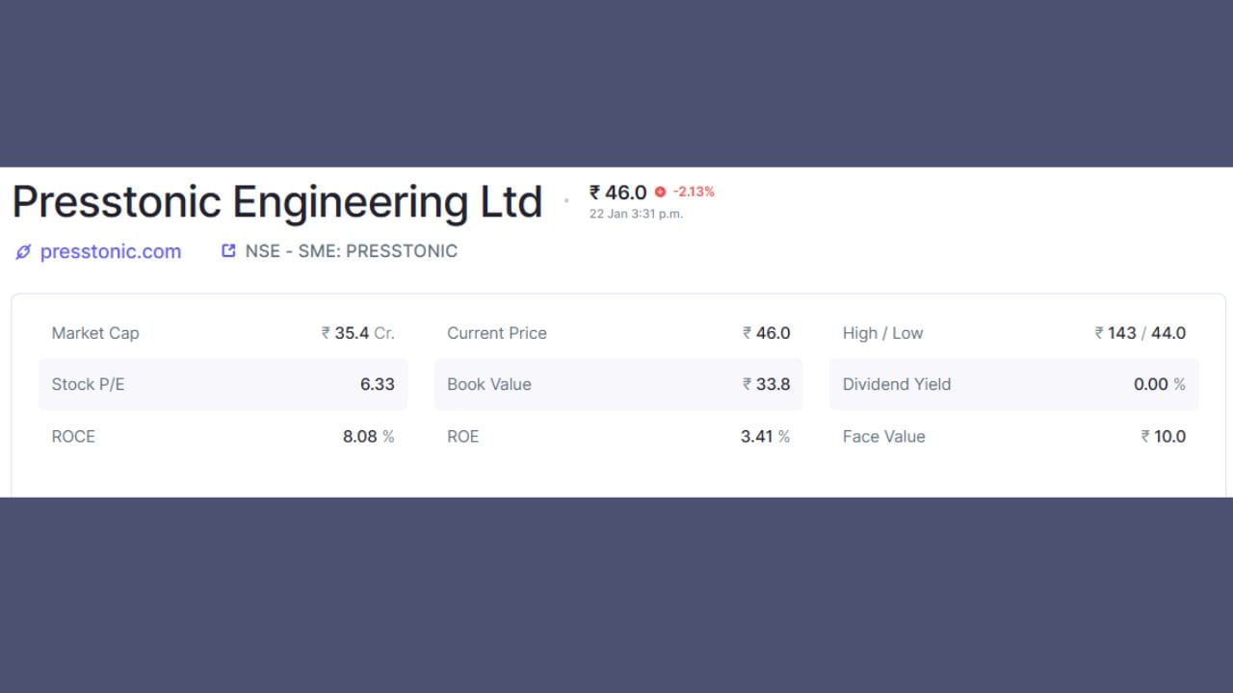The height and width of the screenshot is (693, 1233).
Task: Click the red down indicator icon near price
Action: pyautogui.click(x=660, y=192)
